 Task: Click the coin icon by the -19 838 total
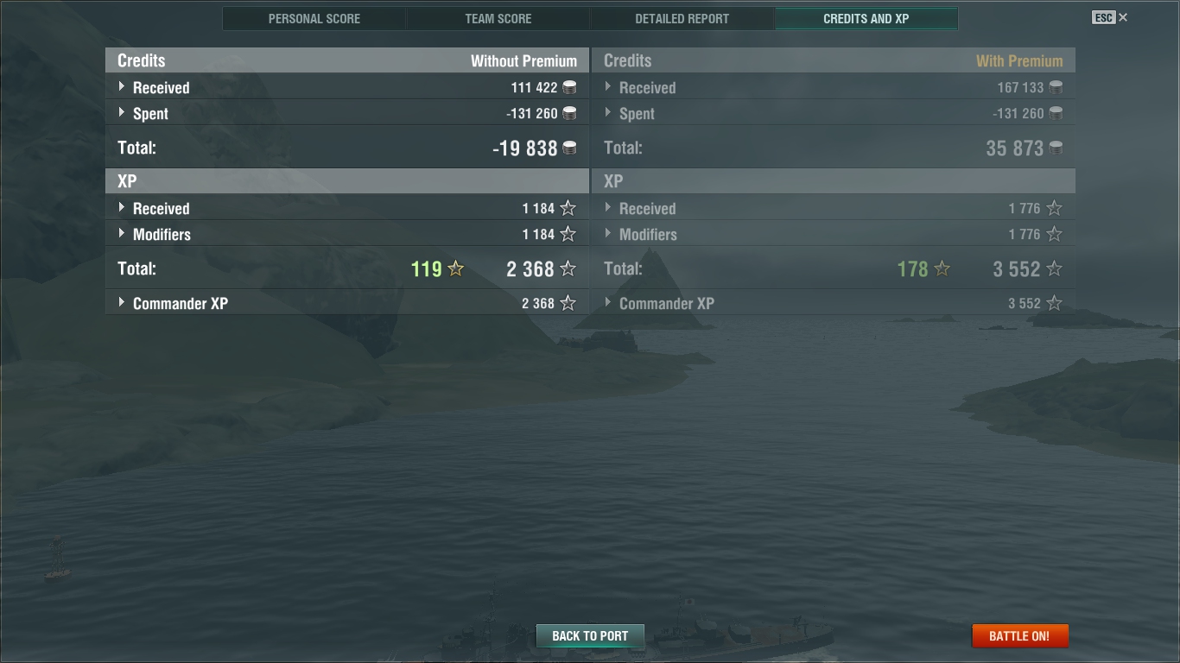point(569,148)
